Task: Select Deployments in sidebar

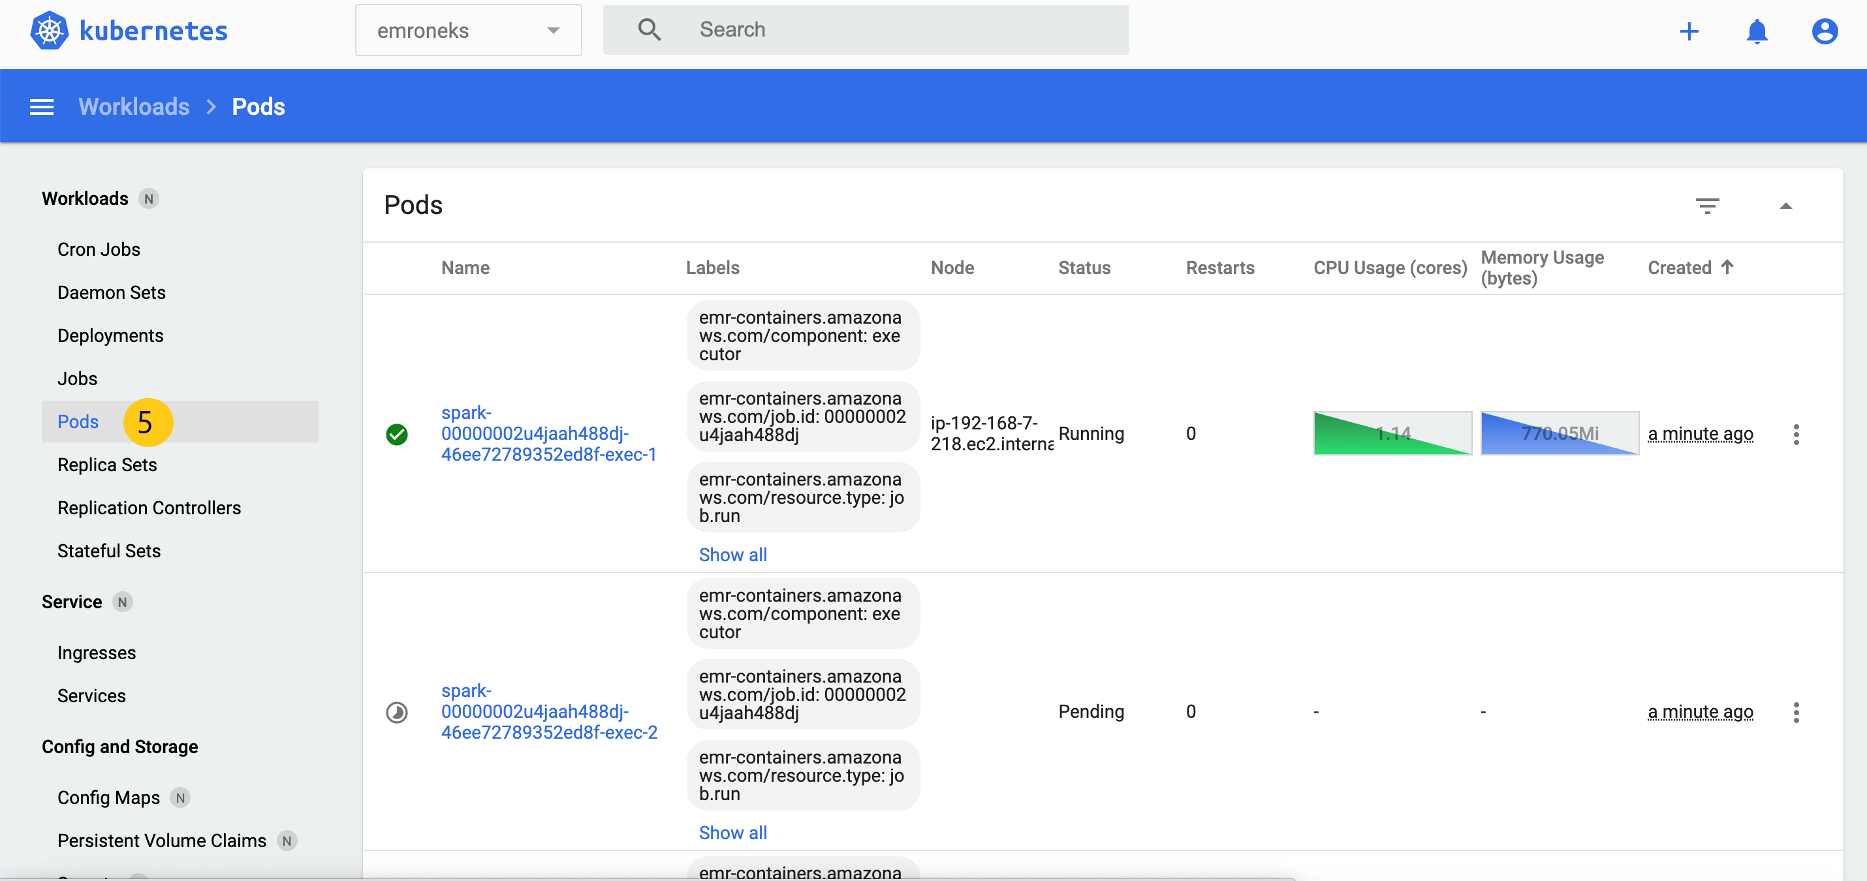Action: (x=110, y=335)
